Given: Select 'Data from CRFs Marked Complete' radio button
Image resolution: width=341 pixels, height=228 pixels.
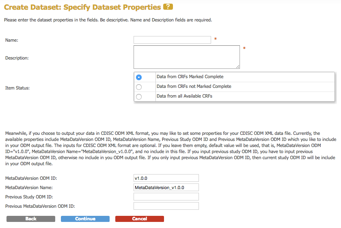Looking at the screenshot, I should tap(139, 77).
